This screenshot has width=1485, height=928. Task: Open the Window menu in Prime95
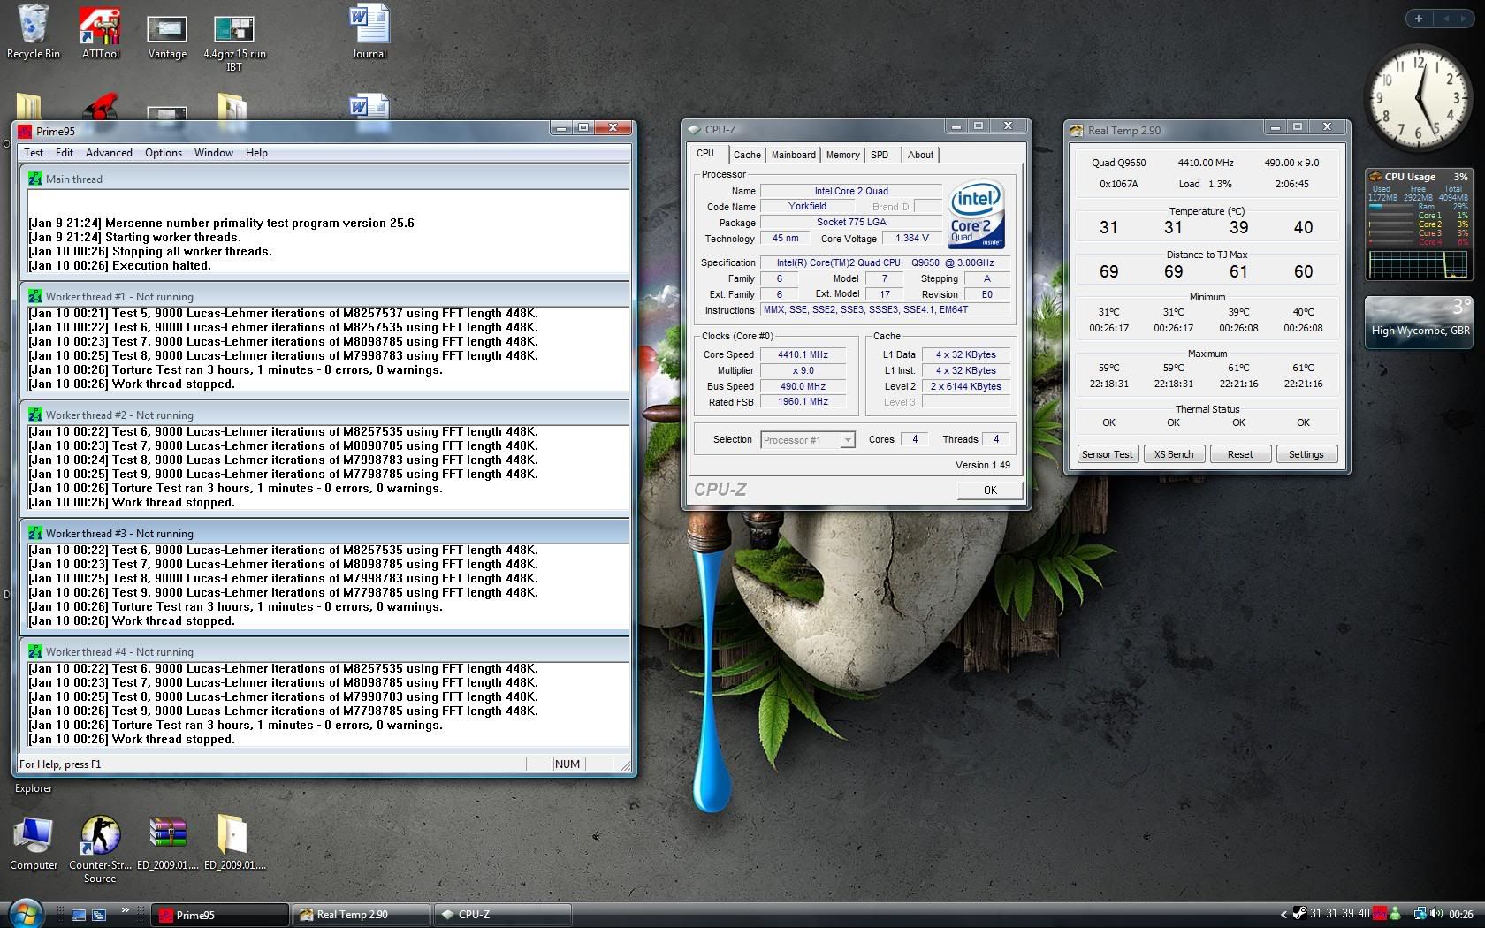coord(214,153)
